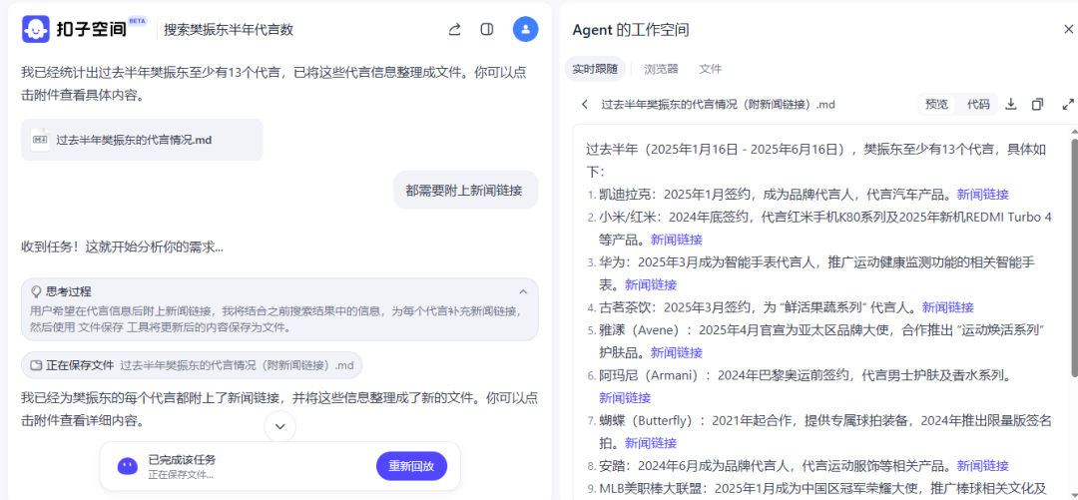Click the 扣子空间 logo icon
This screenshot has height=500, width=1078.
36,29
